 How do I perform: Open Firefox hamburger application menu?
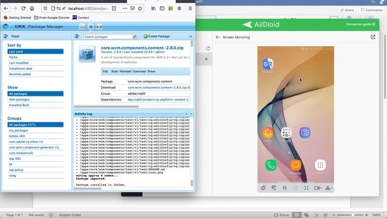click(x=190, y=8)
